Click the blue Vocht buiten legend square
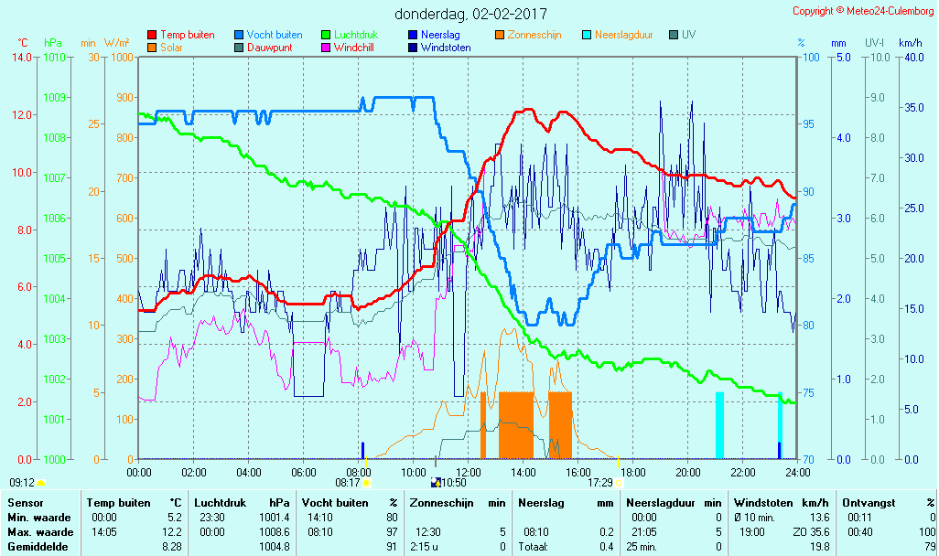The width and height of the screenshot is (939, 556). coord(239,35)
